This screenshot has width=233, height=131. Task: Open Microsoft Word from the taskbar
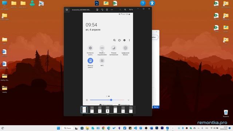[x=151, y=128]
